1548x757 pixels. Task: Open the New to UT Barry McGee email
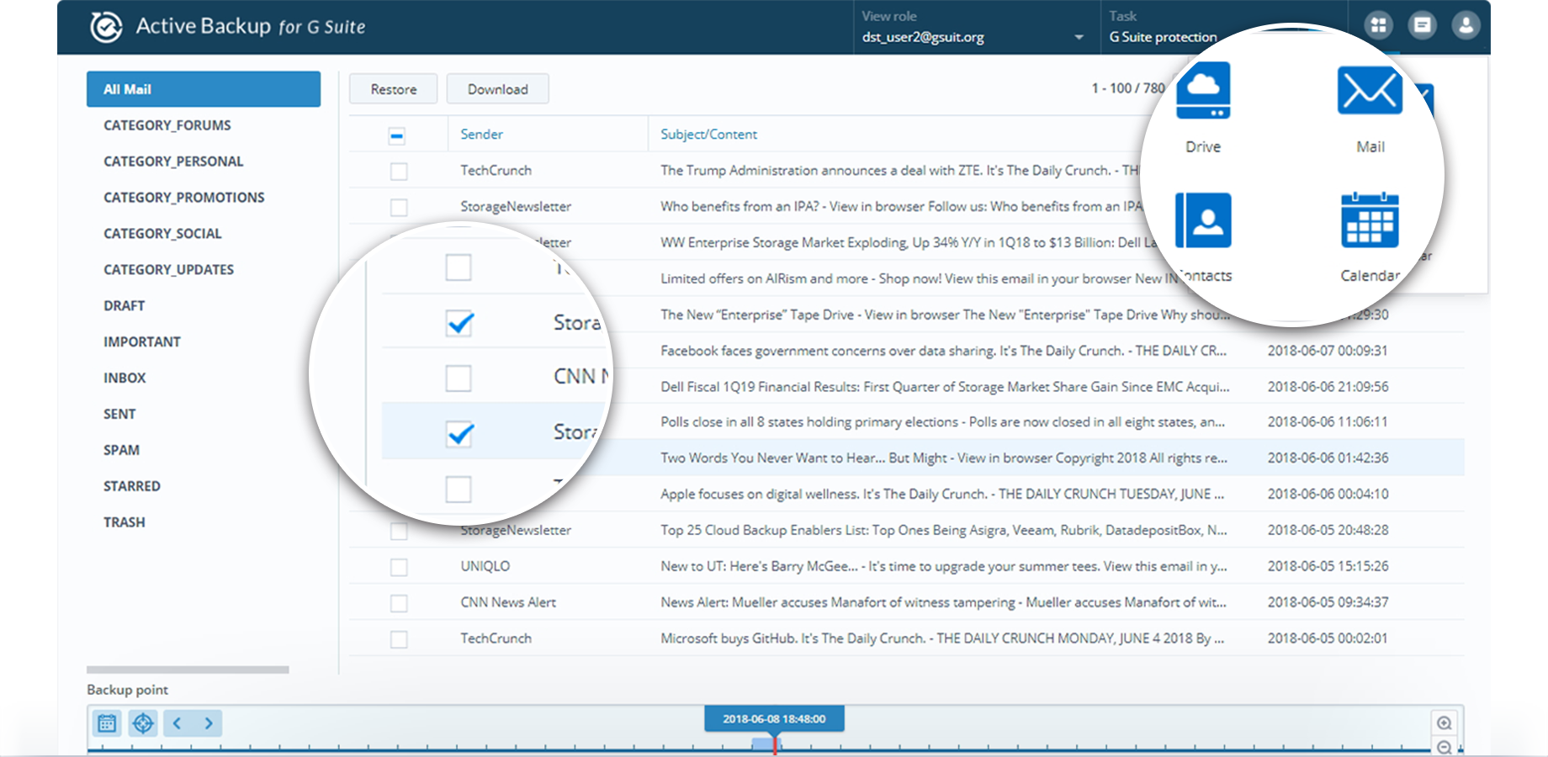(x=944, y=567)
